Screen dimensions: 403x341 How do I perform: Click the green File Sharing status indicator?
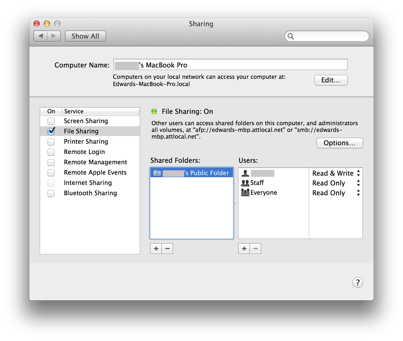(x=154, y=112)
